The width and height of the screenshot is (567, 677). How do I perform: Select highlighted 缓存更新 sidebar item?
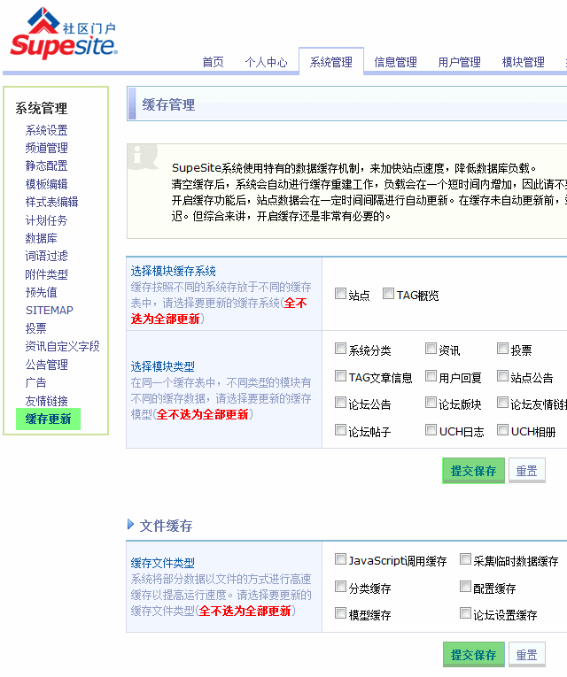(48, 419)
